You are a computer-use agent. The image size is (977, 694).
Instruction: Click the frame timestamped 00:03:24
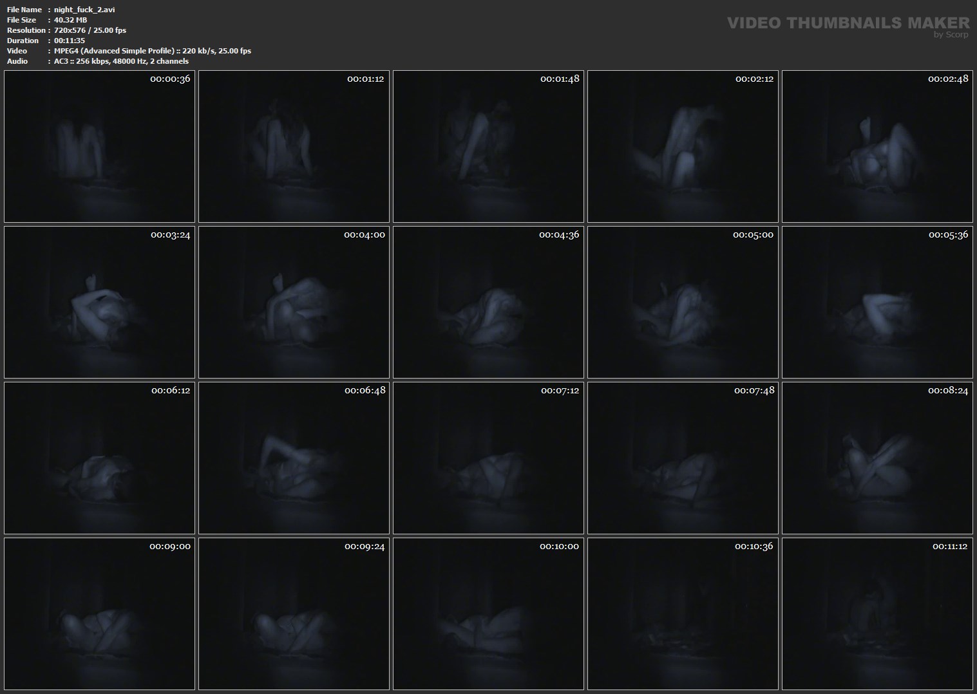(x=99, y=303)
